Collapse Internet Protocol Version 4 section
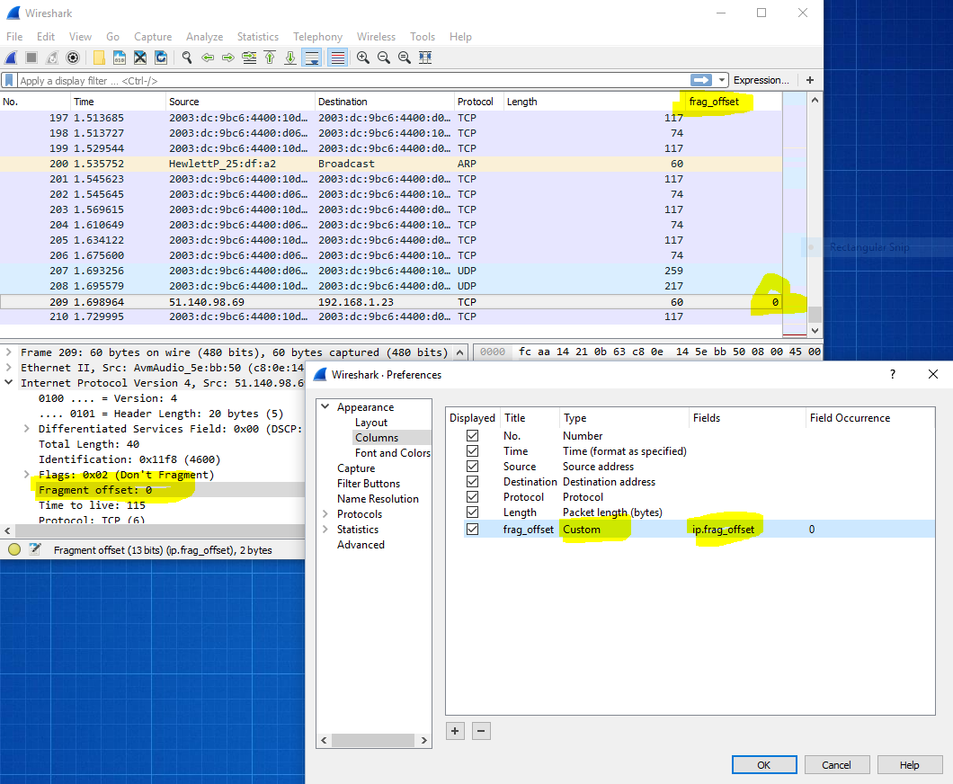 pyautogui.click(x=8, y=382)
